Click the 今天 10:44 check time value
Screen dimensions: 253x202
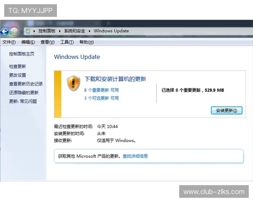click(107, 126)
